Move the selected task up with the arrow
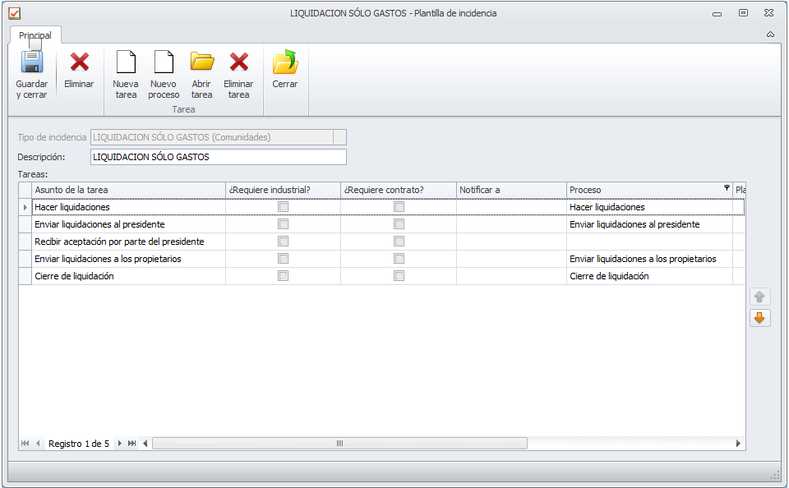Viewport: 789px width, 488px height. pyautogui.click(x=759, y=297)
